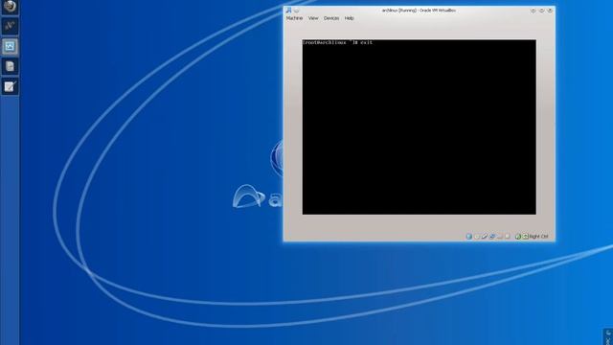The width and height of the screenshot is (613, 345).
Task: Click the shared folders status icon
Action: [x=500, y=237]
